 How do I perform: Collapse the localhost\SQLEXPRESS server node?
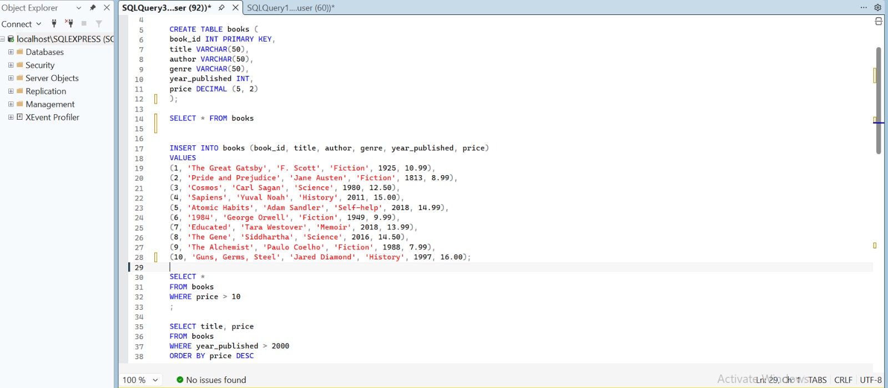[x=3, y=39]
